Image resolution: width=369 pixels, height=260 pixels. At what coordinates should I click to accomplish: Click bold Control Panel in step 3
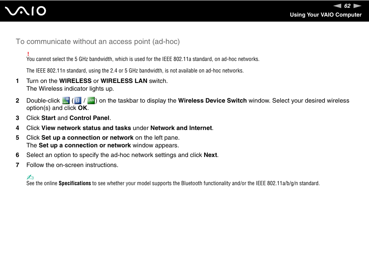89,118
